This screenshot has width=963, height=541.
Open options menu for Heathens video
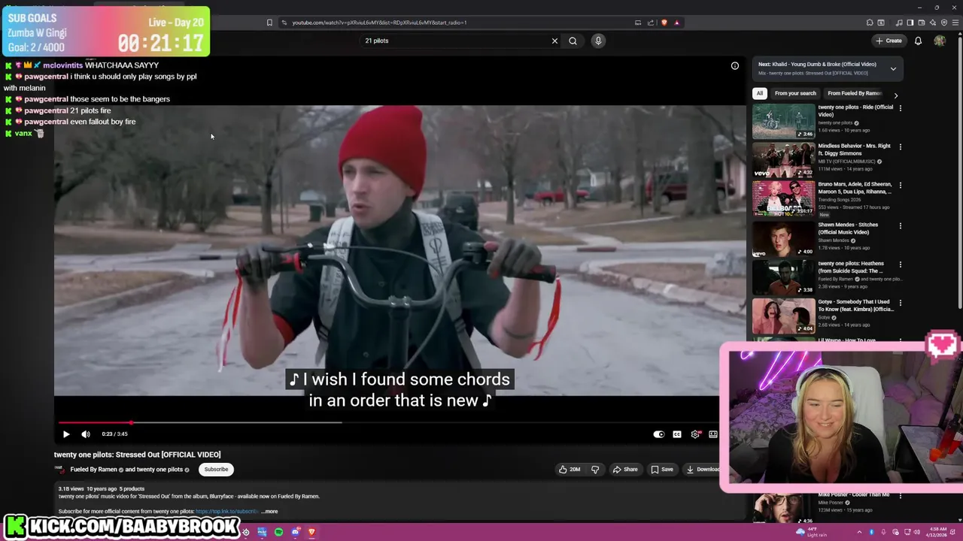click(900, 264)
